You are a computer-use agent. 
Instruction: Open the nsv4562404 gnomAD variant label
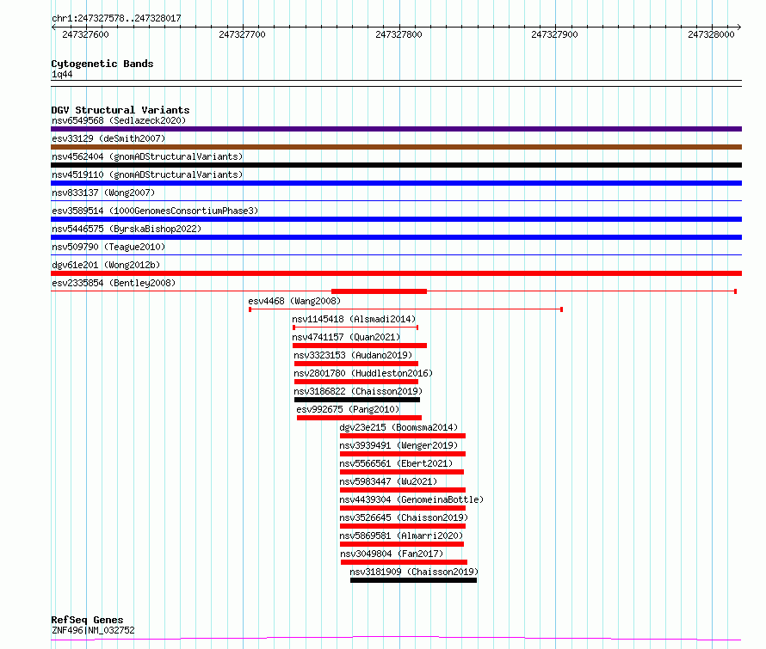click(146, 156)
